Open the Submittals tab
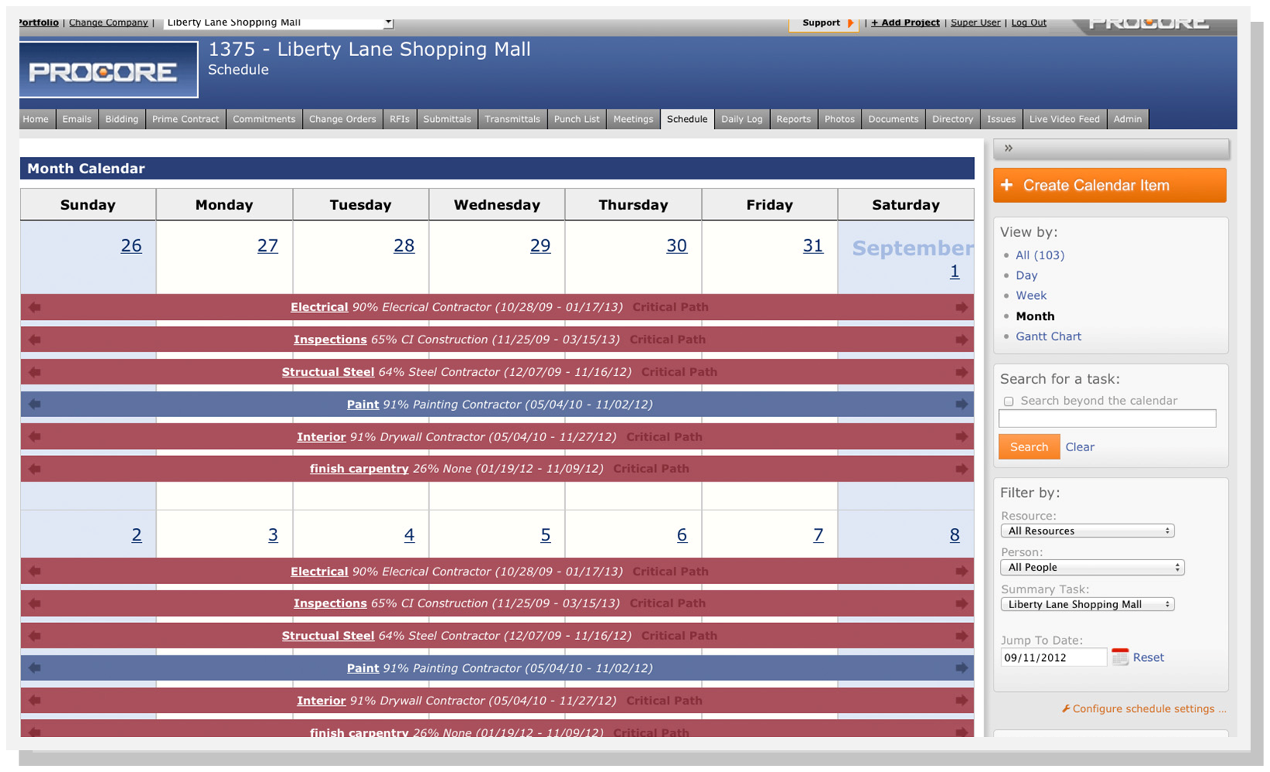 [446, 119]
